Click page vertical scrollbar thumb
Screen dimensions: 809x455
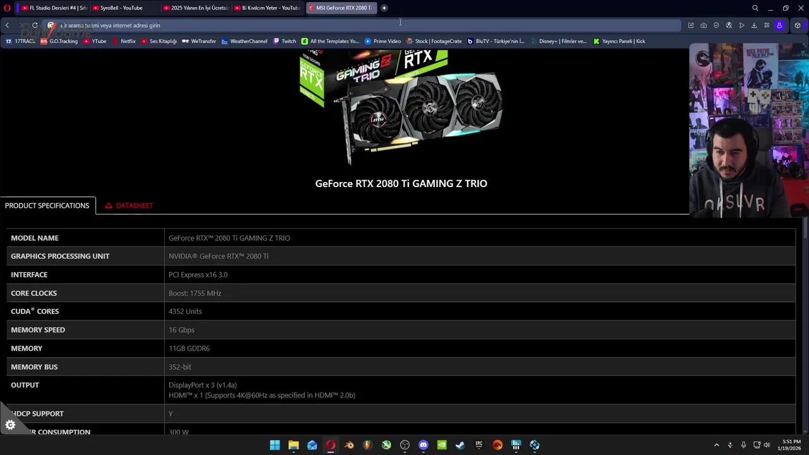(x=805, y=227)
